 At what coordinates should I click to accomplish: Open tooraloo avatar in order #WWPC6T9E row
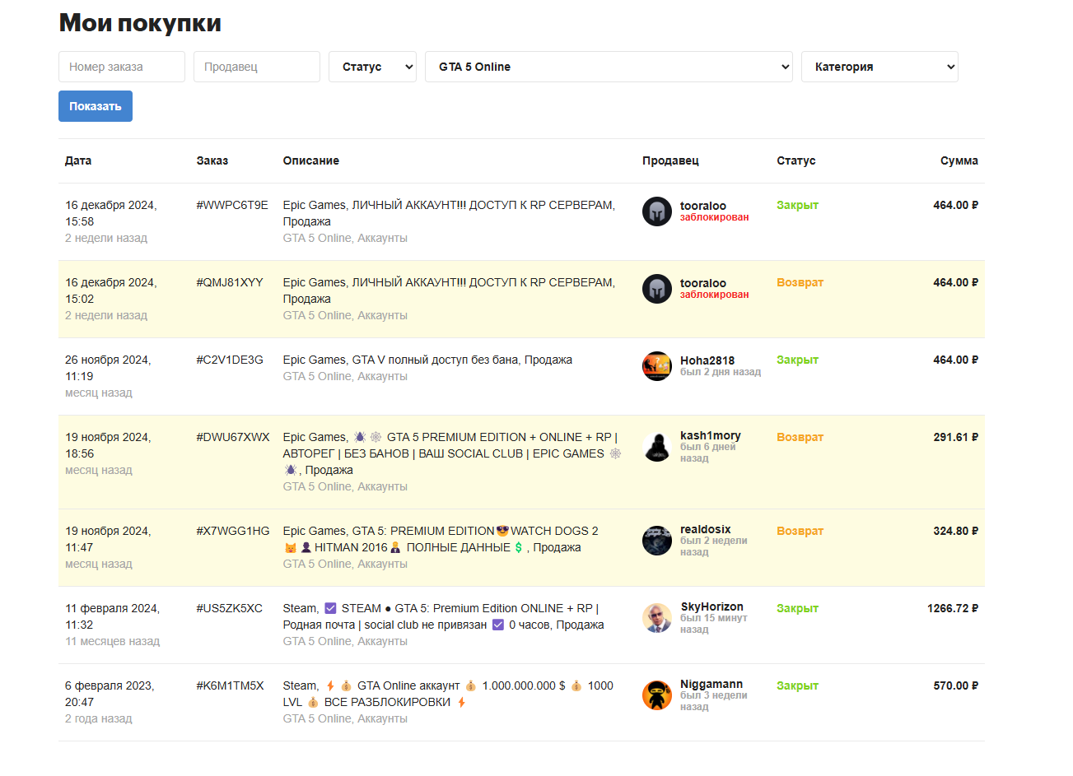click(x=657, y=211)
